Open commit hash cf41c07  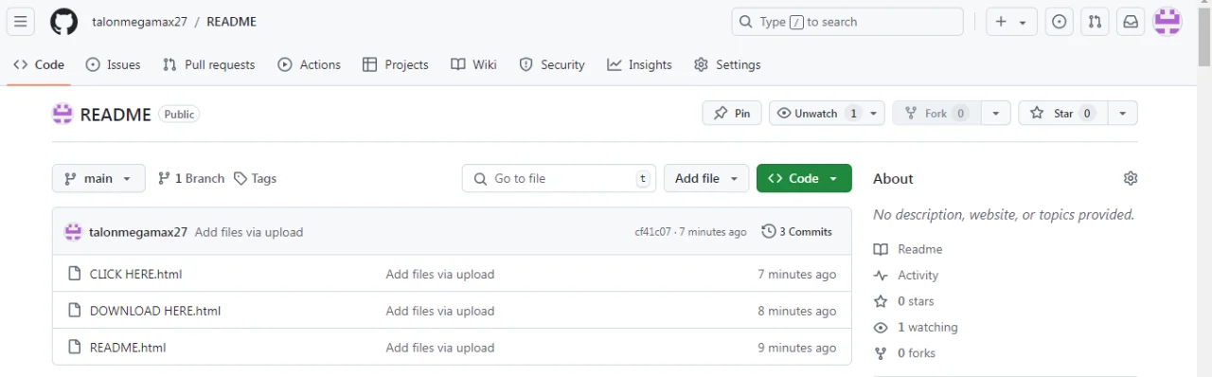652,232
